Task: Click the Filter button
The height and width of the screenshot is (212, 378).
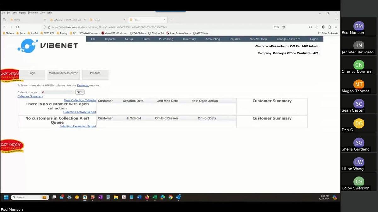Action: pos(80,92)
